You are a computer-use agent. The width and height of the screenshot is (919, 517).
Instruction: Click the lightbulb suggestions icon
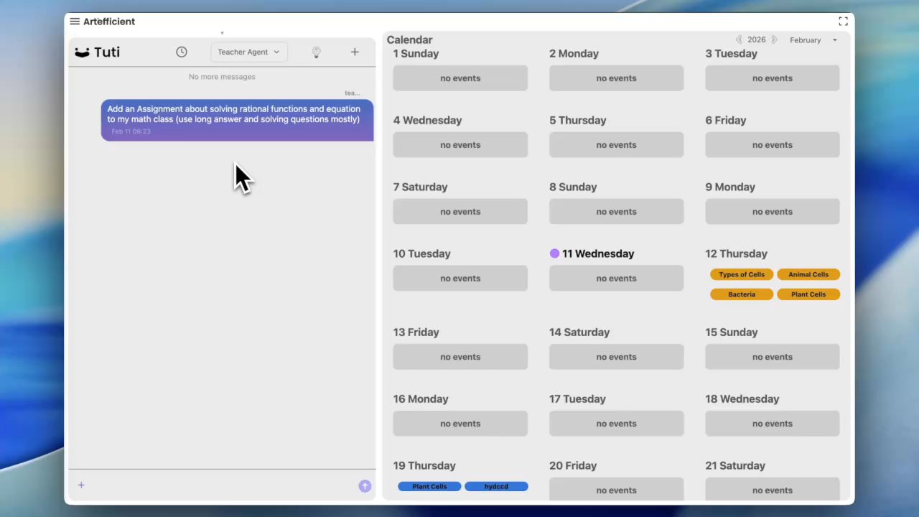[x=316, y=52]
